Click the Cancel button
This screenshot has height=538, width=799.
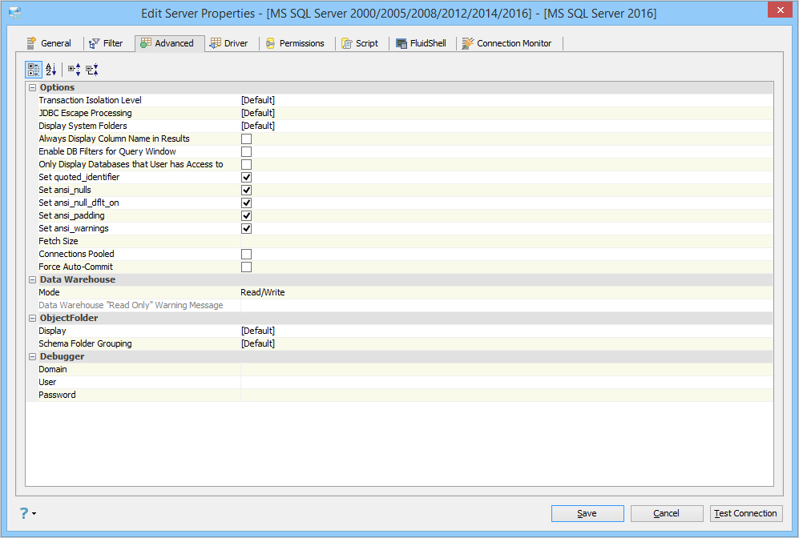(x=667, y=513)
